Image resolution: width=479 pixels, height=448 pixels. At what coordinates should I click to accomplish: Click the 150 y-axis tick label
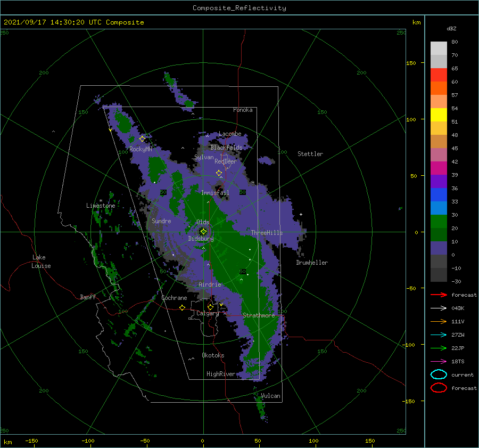click(411, 63)
